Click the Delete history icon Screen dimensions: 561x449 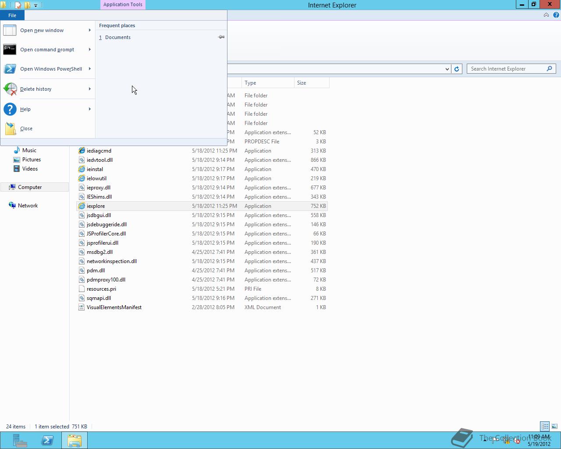10,89
